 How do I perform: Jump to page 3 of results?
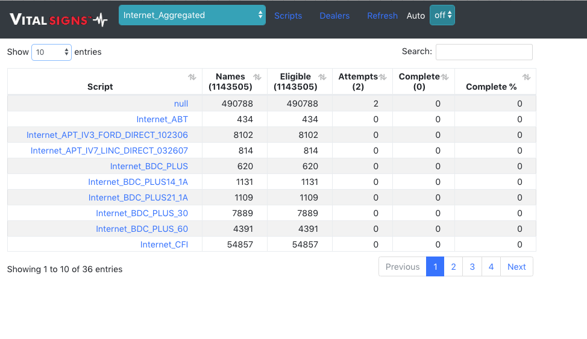click(x=472, y=267)
